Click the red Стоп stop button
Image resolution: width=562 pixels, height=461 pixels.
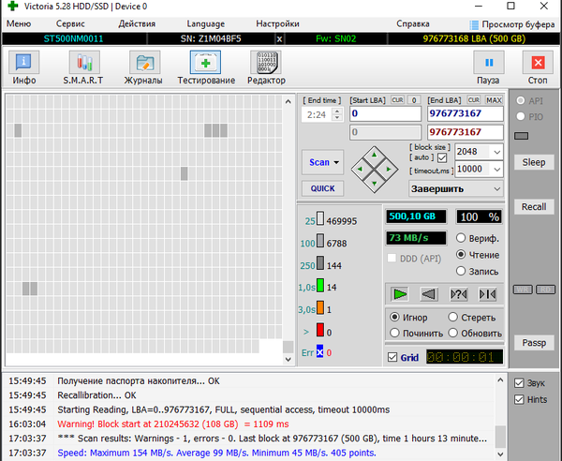click(x=538, y=68)
